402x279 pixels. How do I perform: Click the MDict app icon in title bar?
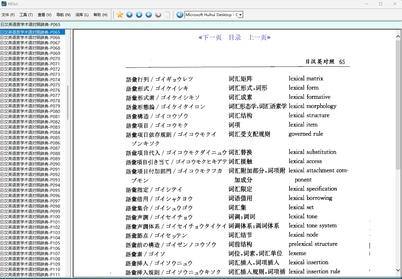point(3,4)
